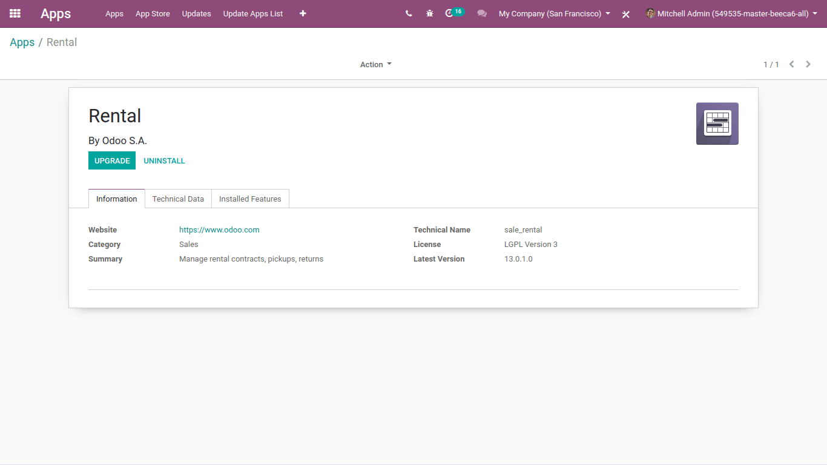827x465 pixels.
Task: Open My Company (San Francisco) switcher
Action: coord(555,13)
